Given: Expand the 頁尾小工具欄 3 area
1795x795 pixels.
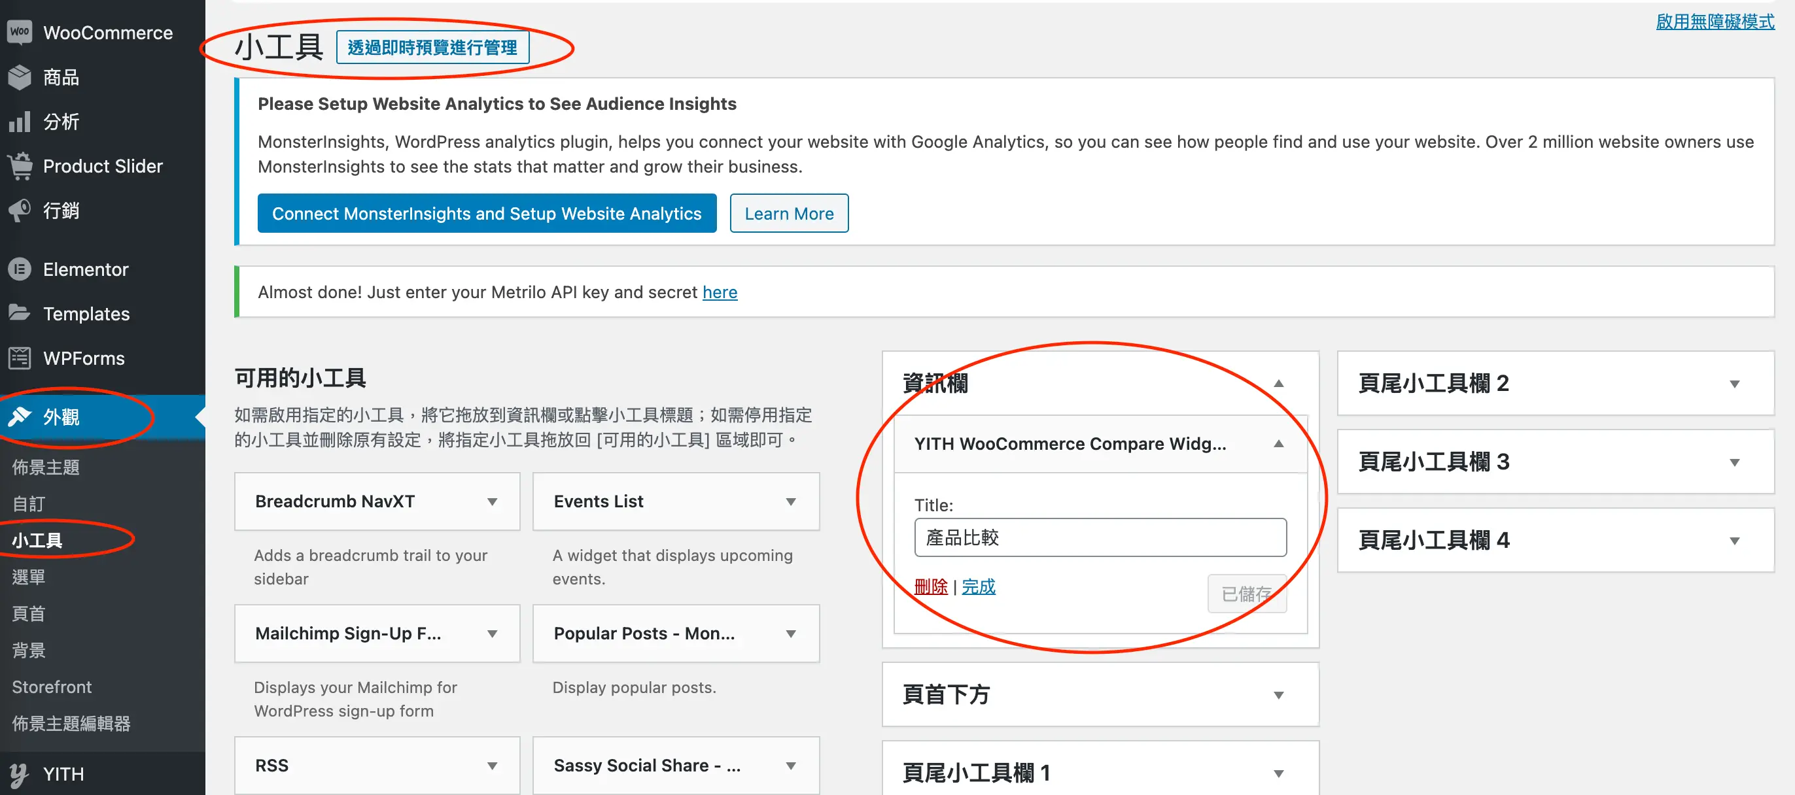Looking at the screenshot, I should (1734, 462).
